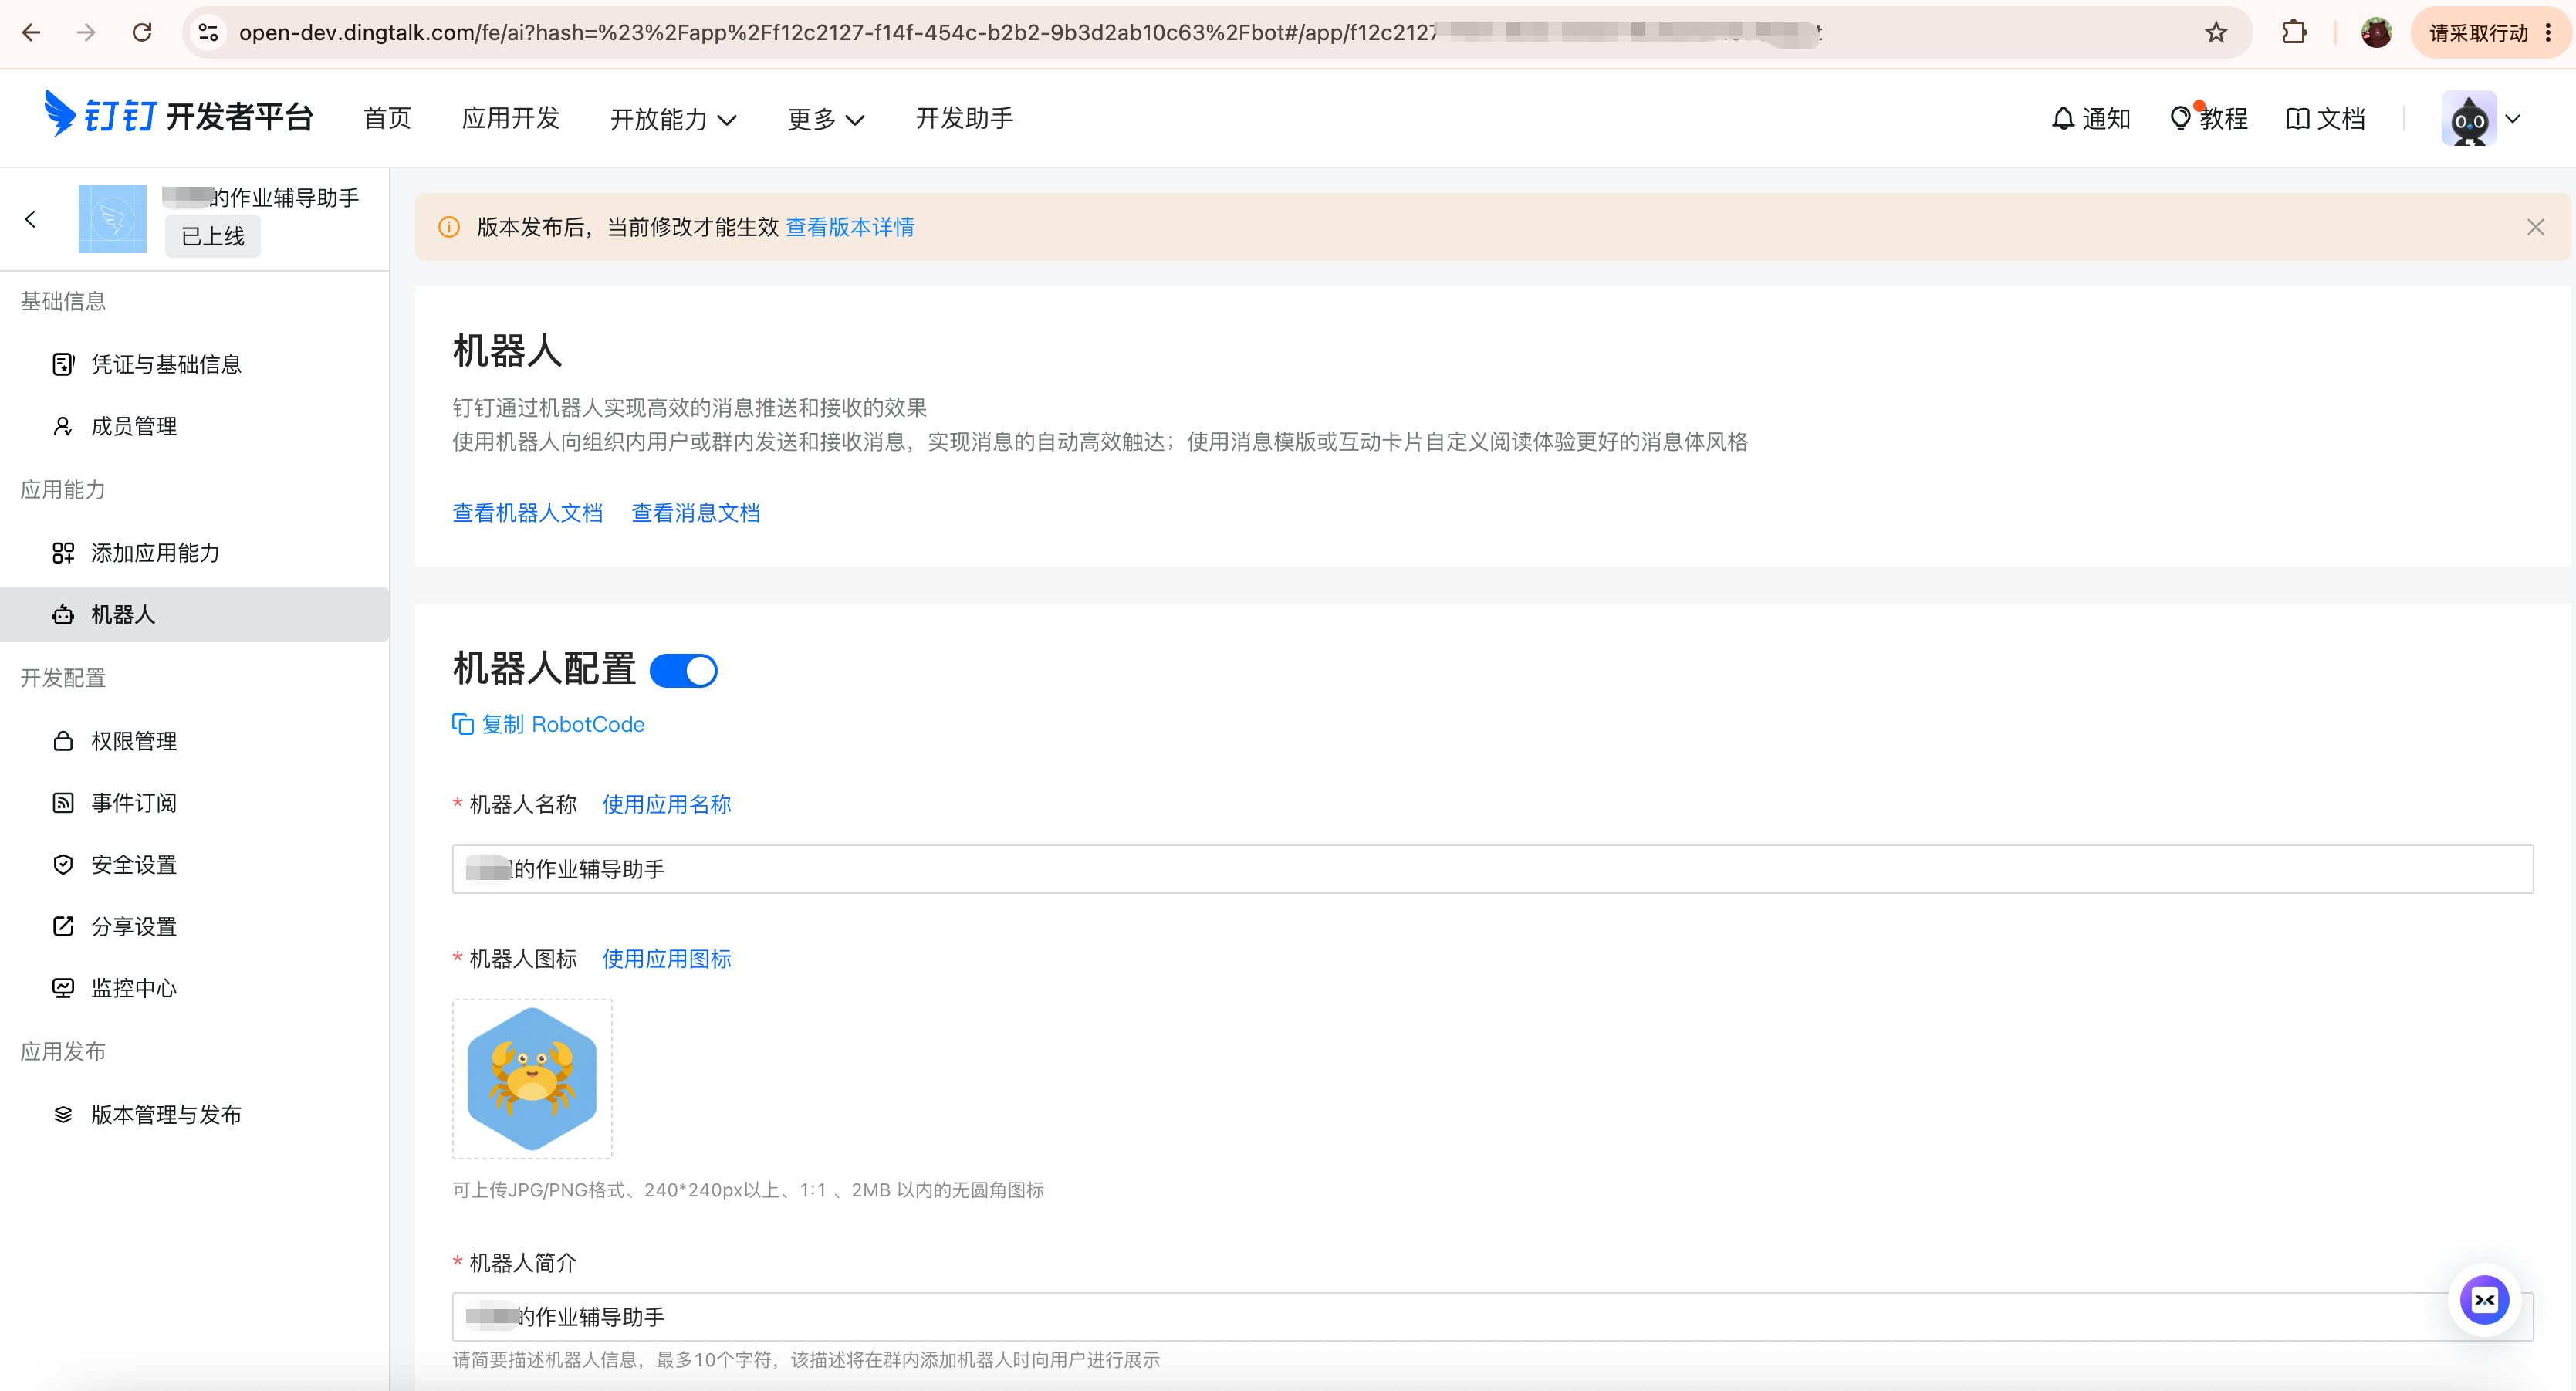2576x1391 pixels.
Task: Open the 教程 lightbulb icon
Action: click(x=2181, y=119)
